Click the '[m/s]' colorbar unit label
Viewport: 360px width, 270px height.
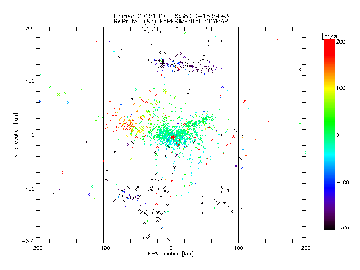[x=330, y=36]
